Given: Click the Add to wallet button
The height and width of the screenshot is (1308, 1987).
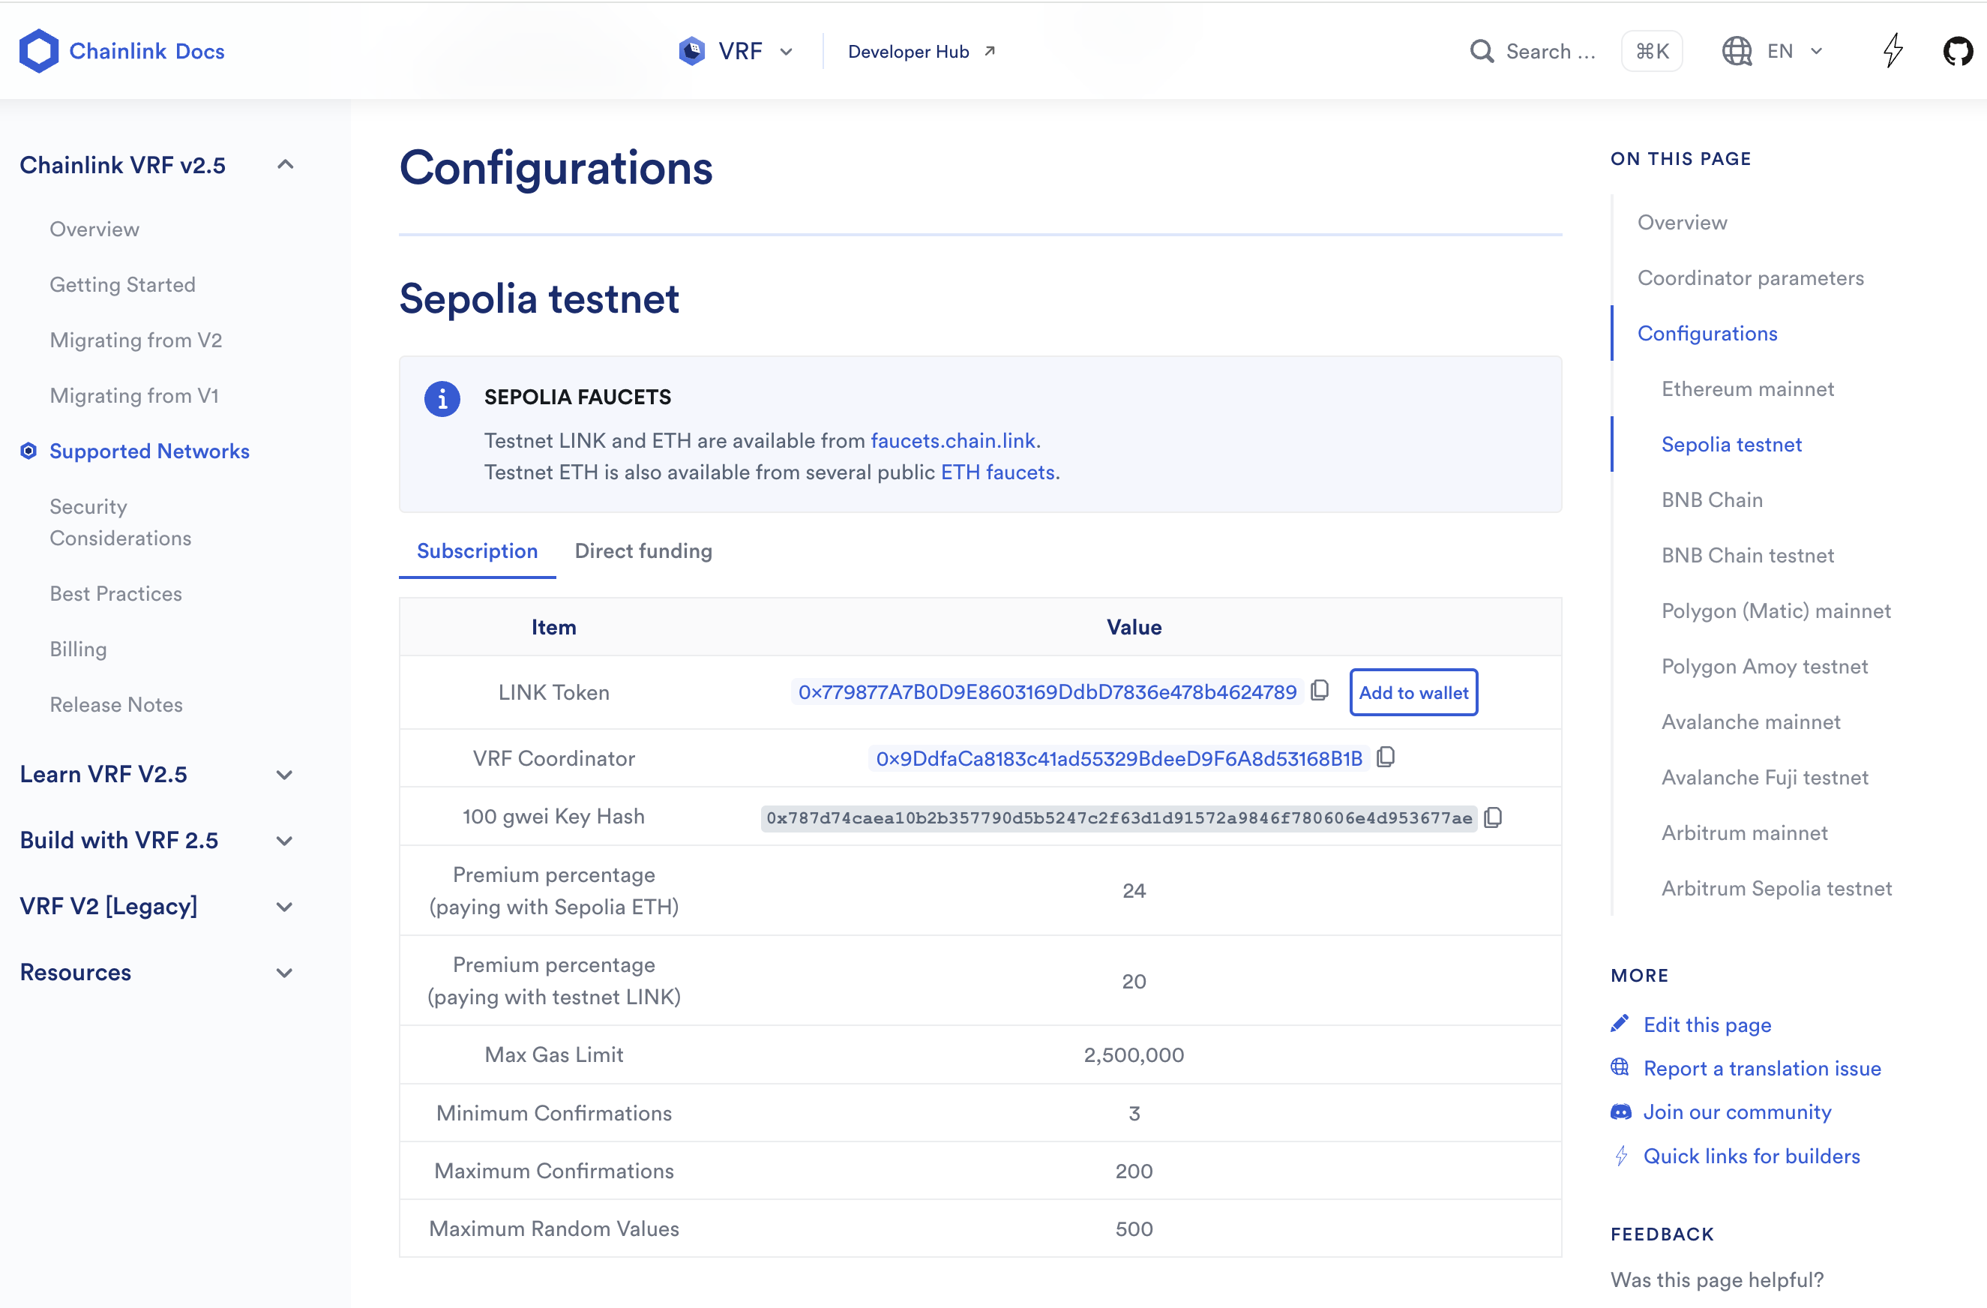Looking at the screenshot, I should click(1413, 691).
